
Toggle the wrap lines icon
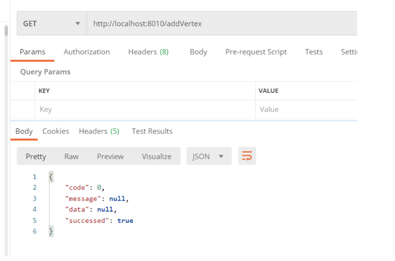click(247, 156)
